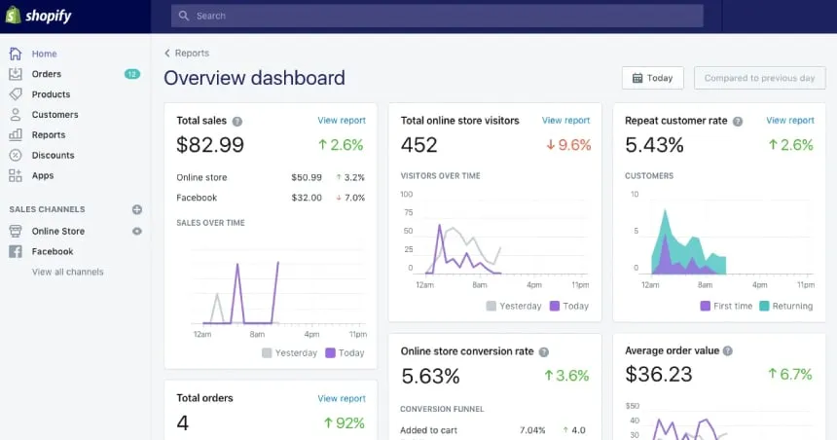Screen dimensions: 837x440
Task: Open the Compared to previous day dropdown
Action: (x=759, y=78)
